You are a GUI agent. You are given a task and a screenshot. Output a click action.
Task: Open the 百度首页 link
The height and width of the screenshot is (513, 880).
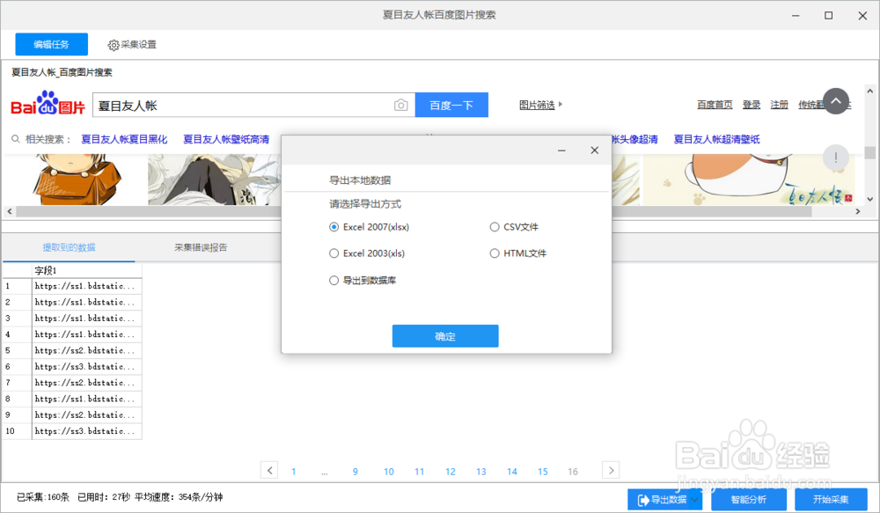pos(715,105)
